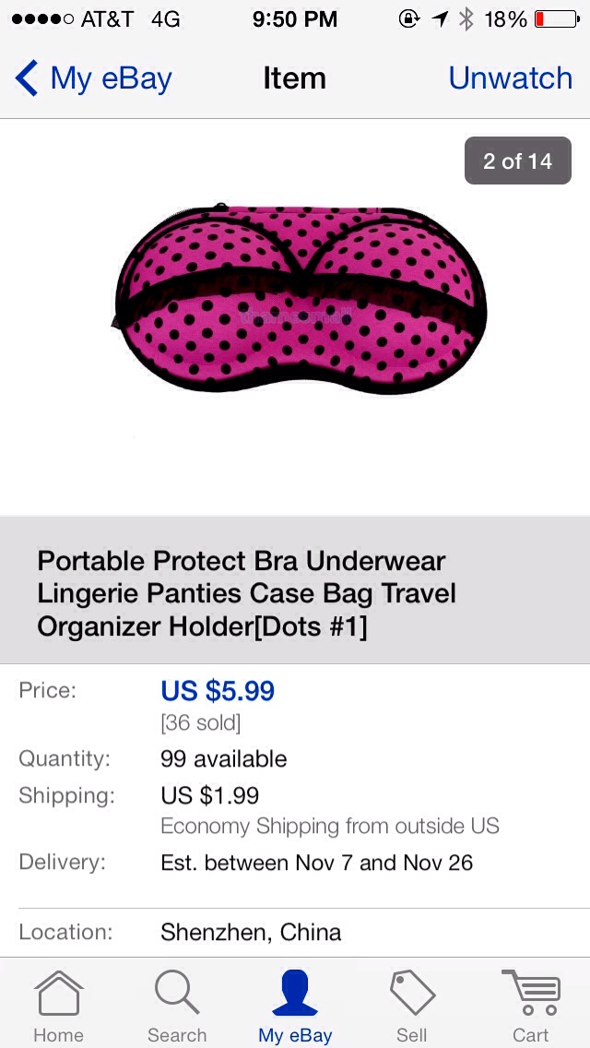Tap the back chevron arrow icon
Image resolution: width=590 pixels, height=1048 pixels.
click(x=27, y=78)
